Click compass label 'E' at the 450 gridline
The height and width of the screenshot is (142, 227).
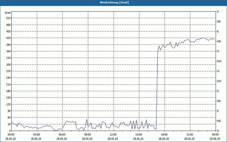click(218, 32)
